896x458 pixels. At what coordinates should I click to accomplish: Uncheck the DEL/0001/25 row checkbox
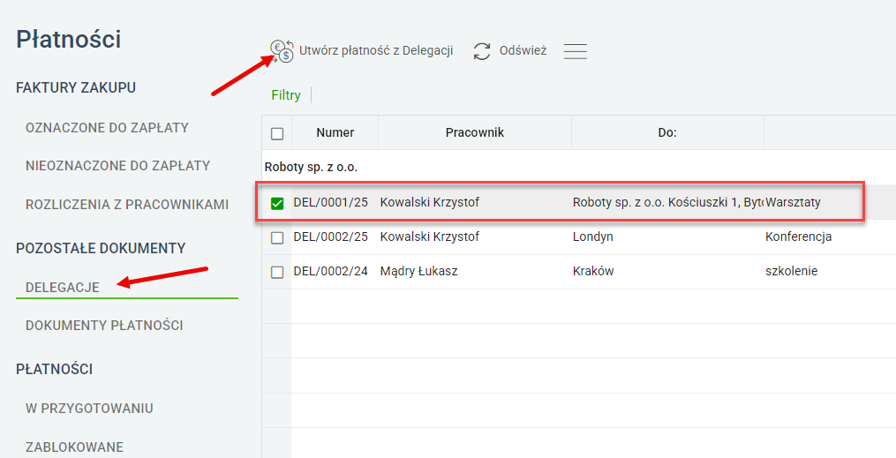coord(277,203)
